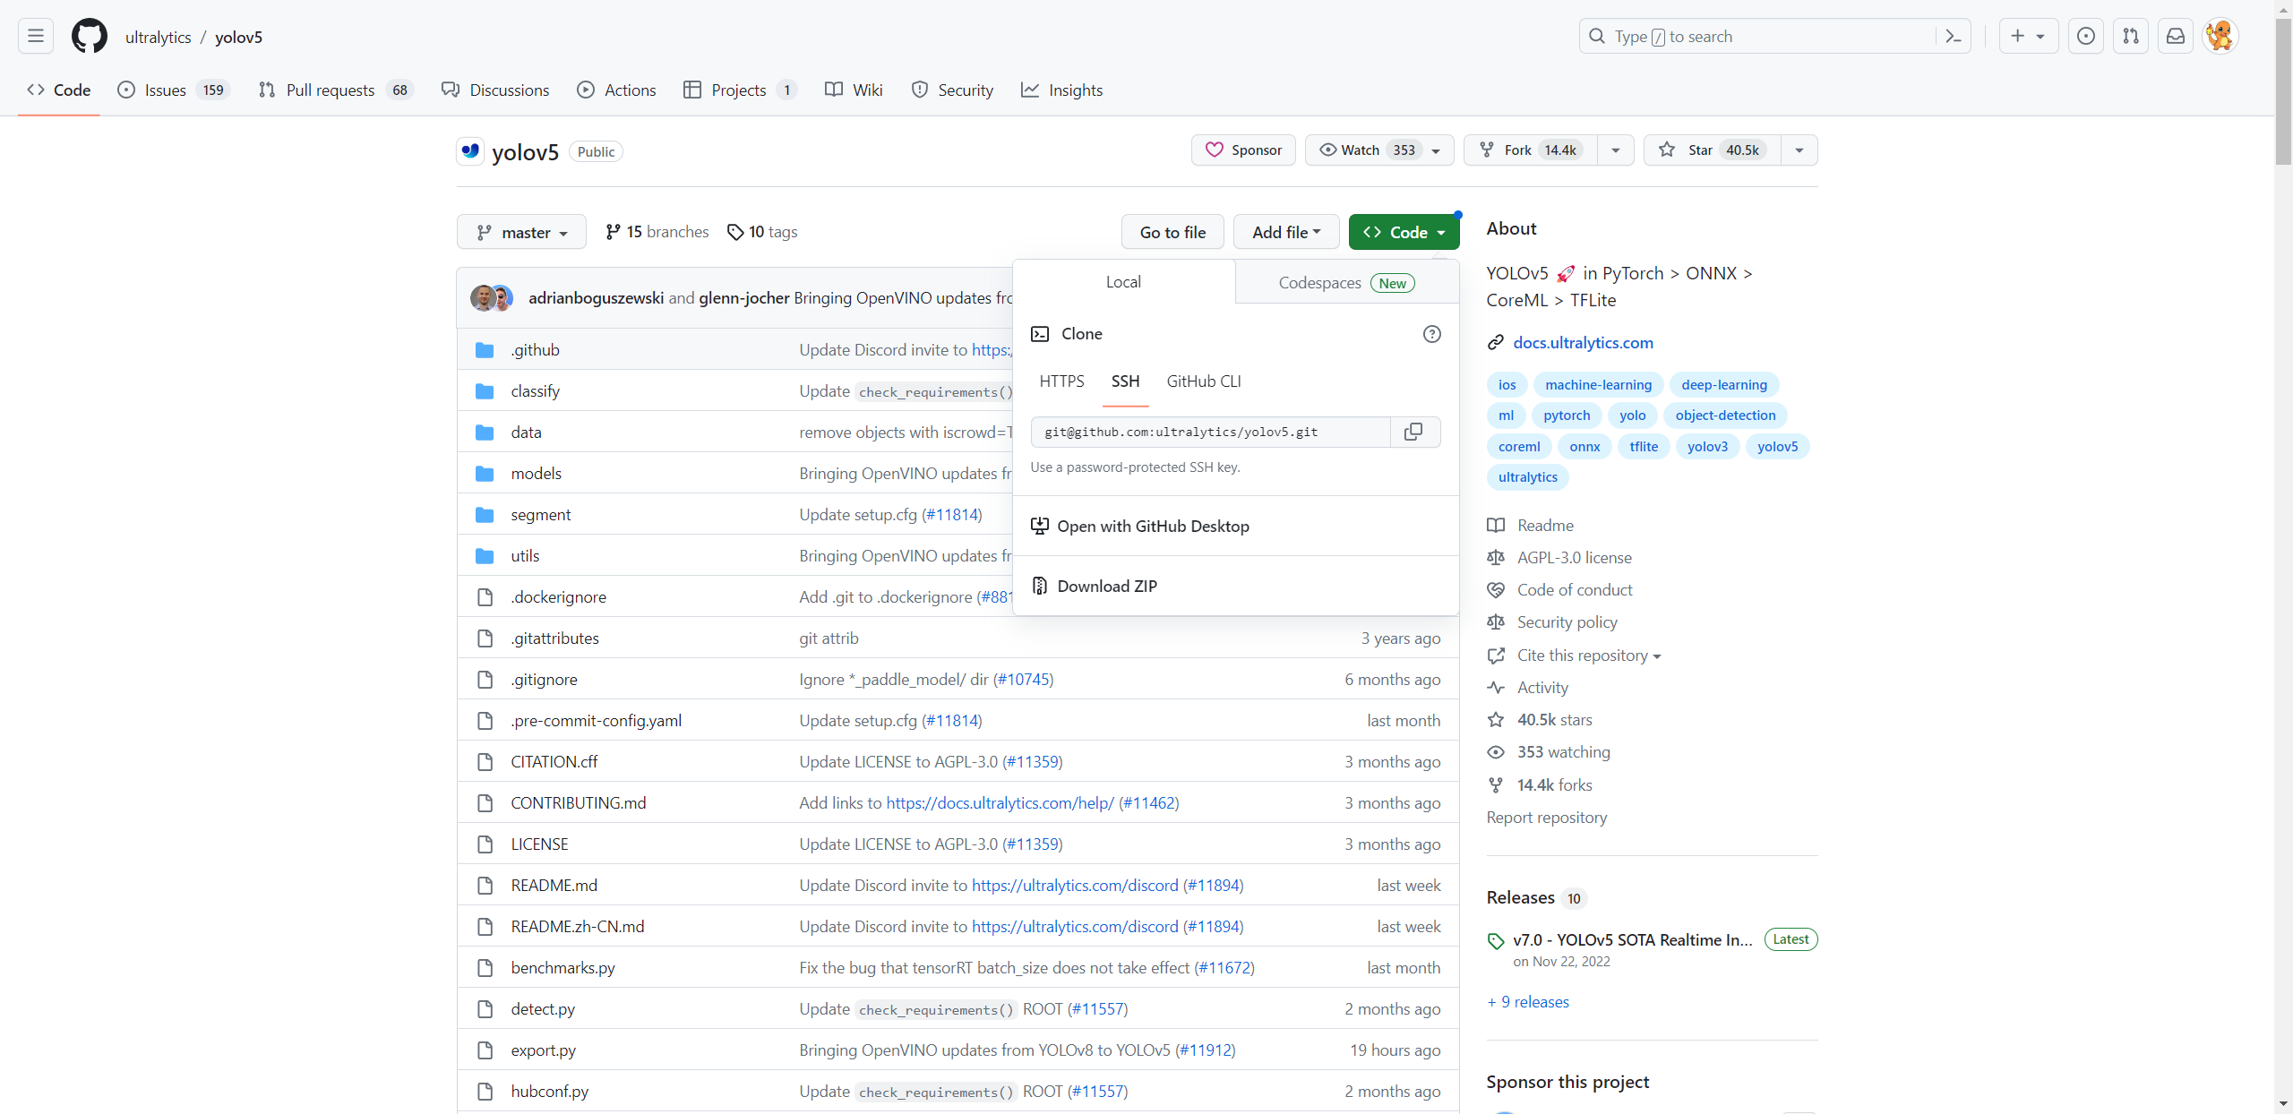Open the Security tab
The height and width of the screenshot is (1114, 2293).
tap(952, 90)
